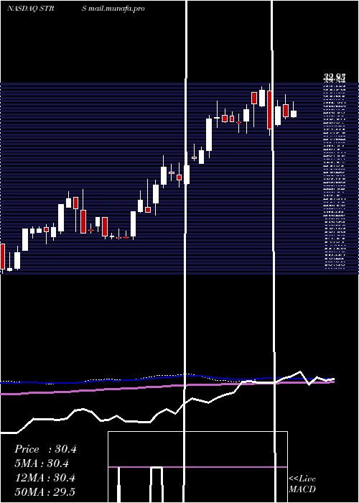Select the 12MA : 30.4 value
359x503 pixels.
pos(45,478)
